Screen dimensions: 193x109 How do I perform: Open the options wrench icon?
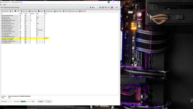pyautogui.click(x=109, y=7)
